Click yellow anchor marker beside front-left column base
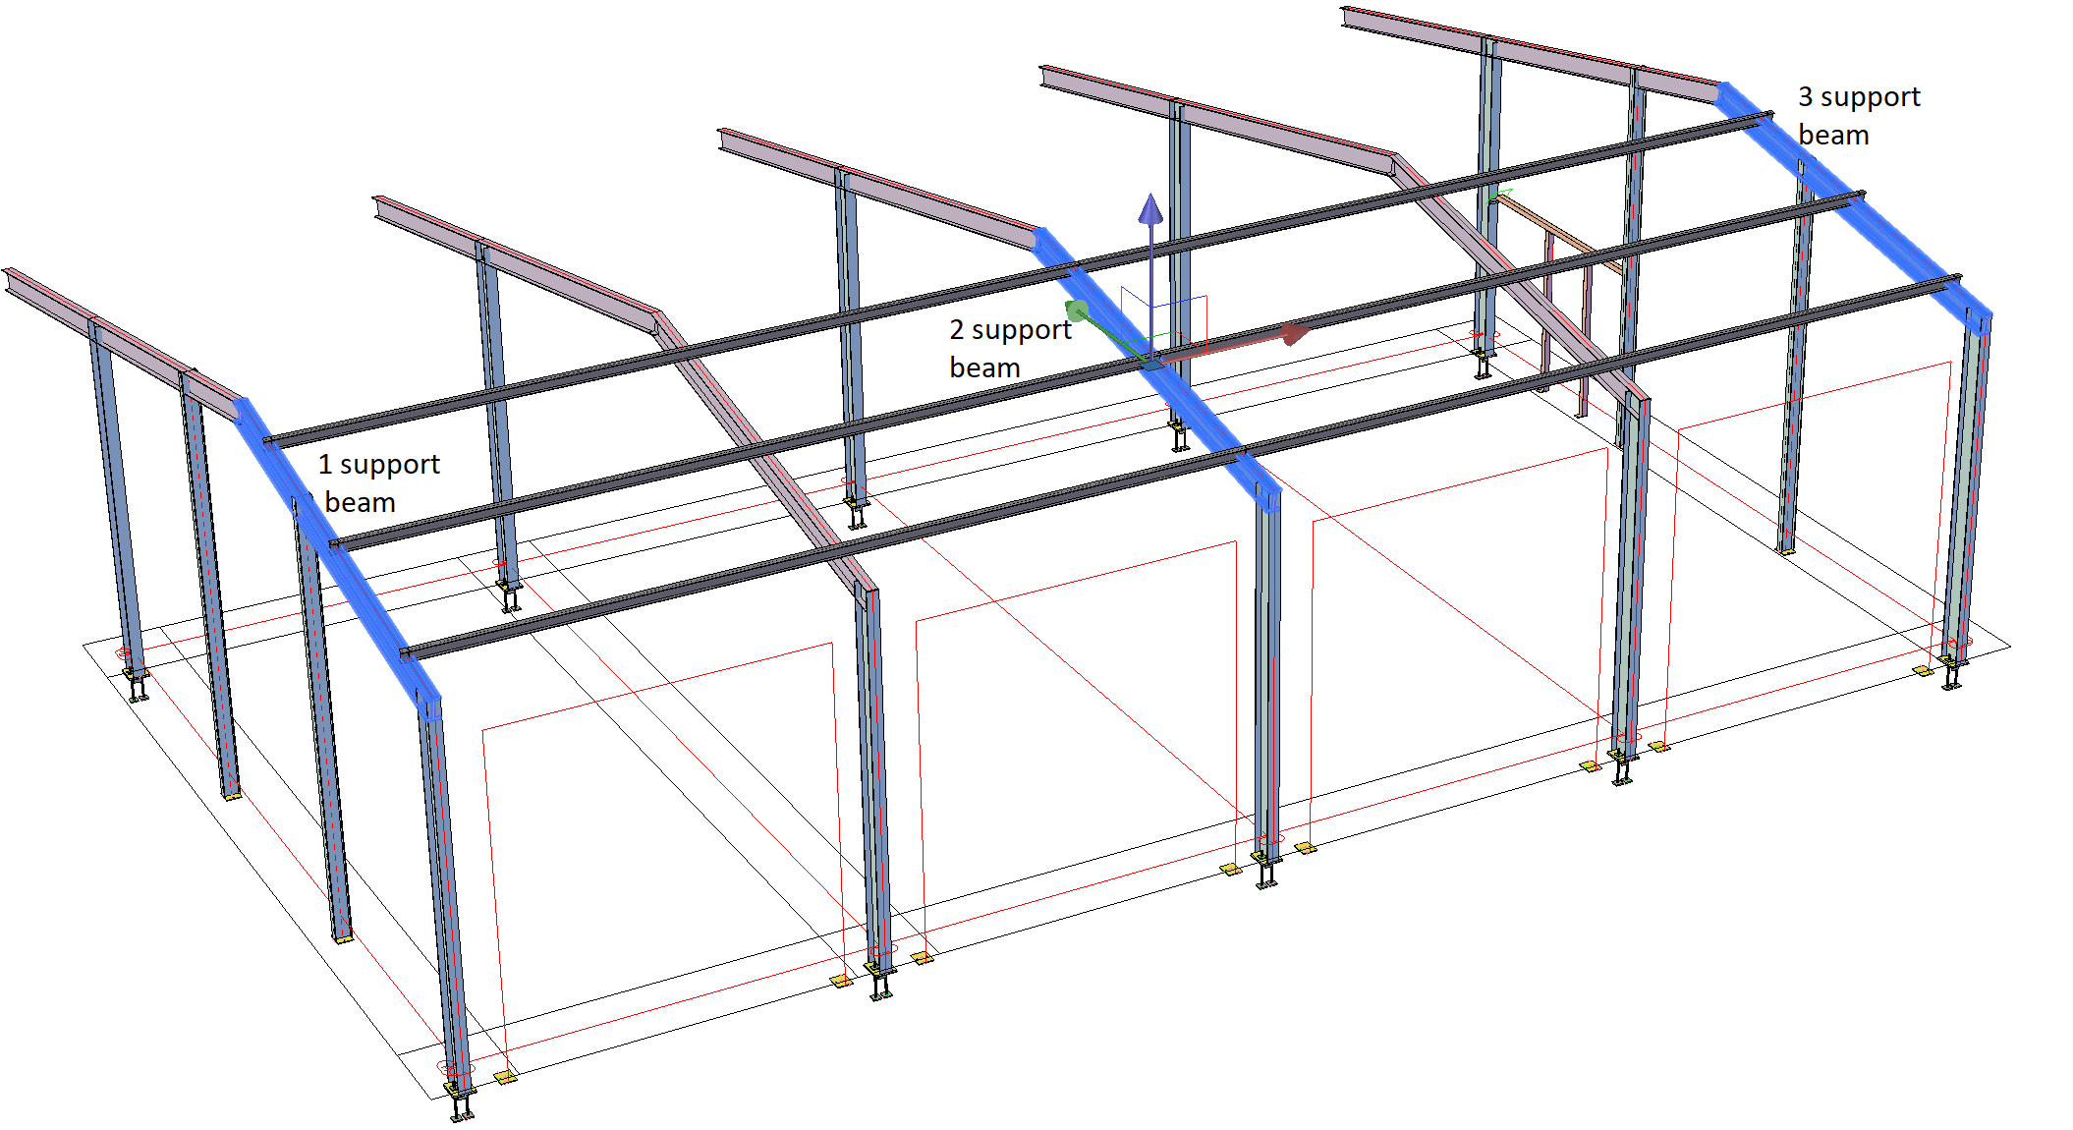 (505, 1078)
